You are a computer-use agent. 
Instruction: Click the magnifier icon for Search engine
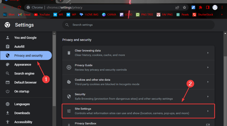tap(8, 74)
